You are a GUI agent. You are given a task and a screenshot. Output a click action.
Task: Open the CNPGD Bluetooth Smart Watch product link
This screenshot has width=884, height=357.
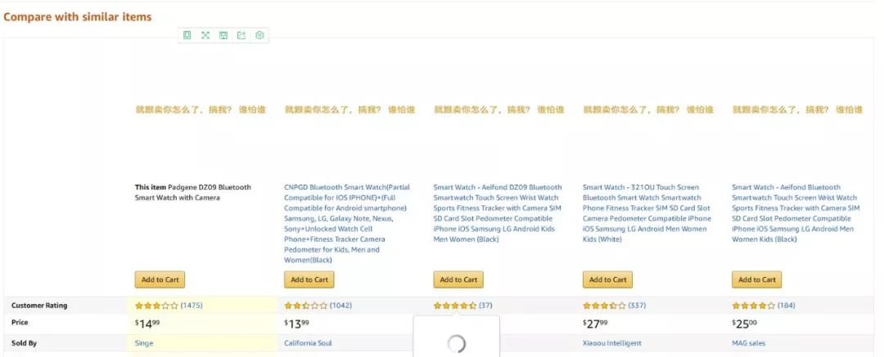[347, 224]
